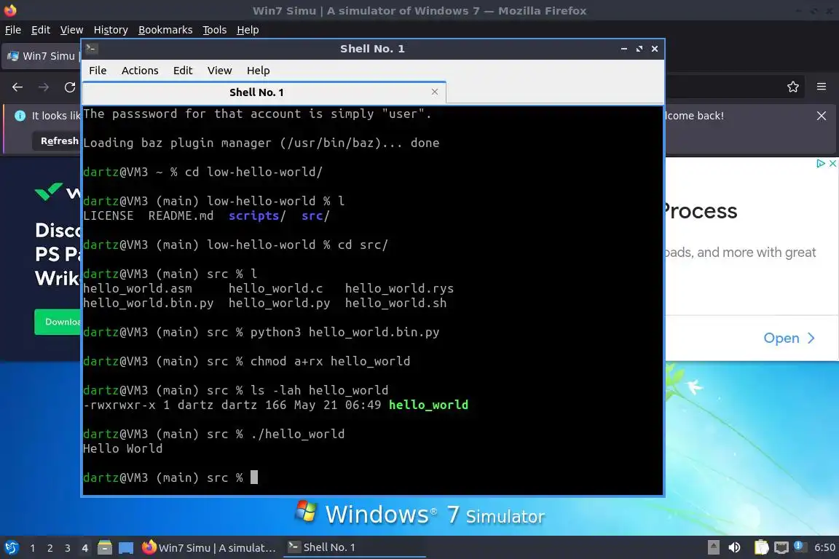Click the Wrike green checkmark logo

click(49, 191)
